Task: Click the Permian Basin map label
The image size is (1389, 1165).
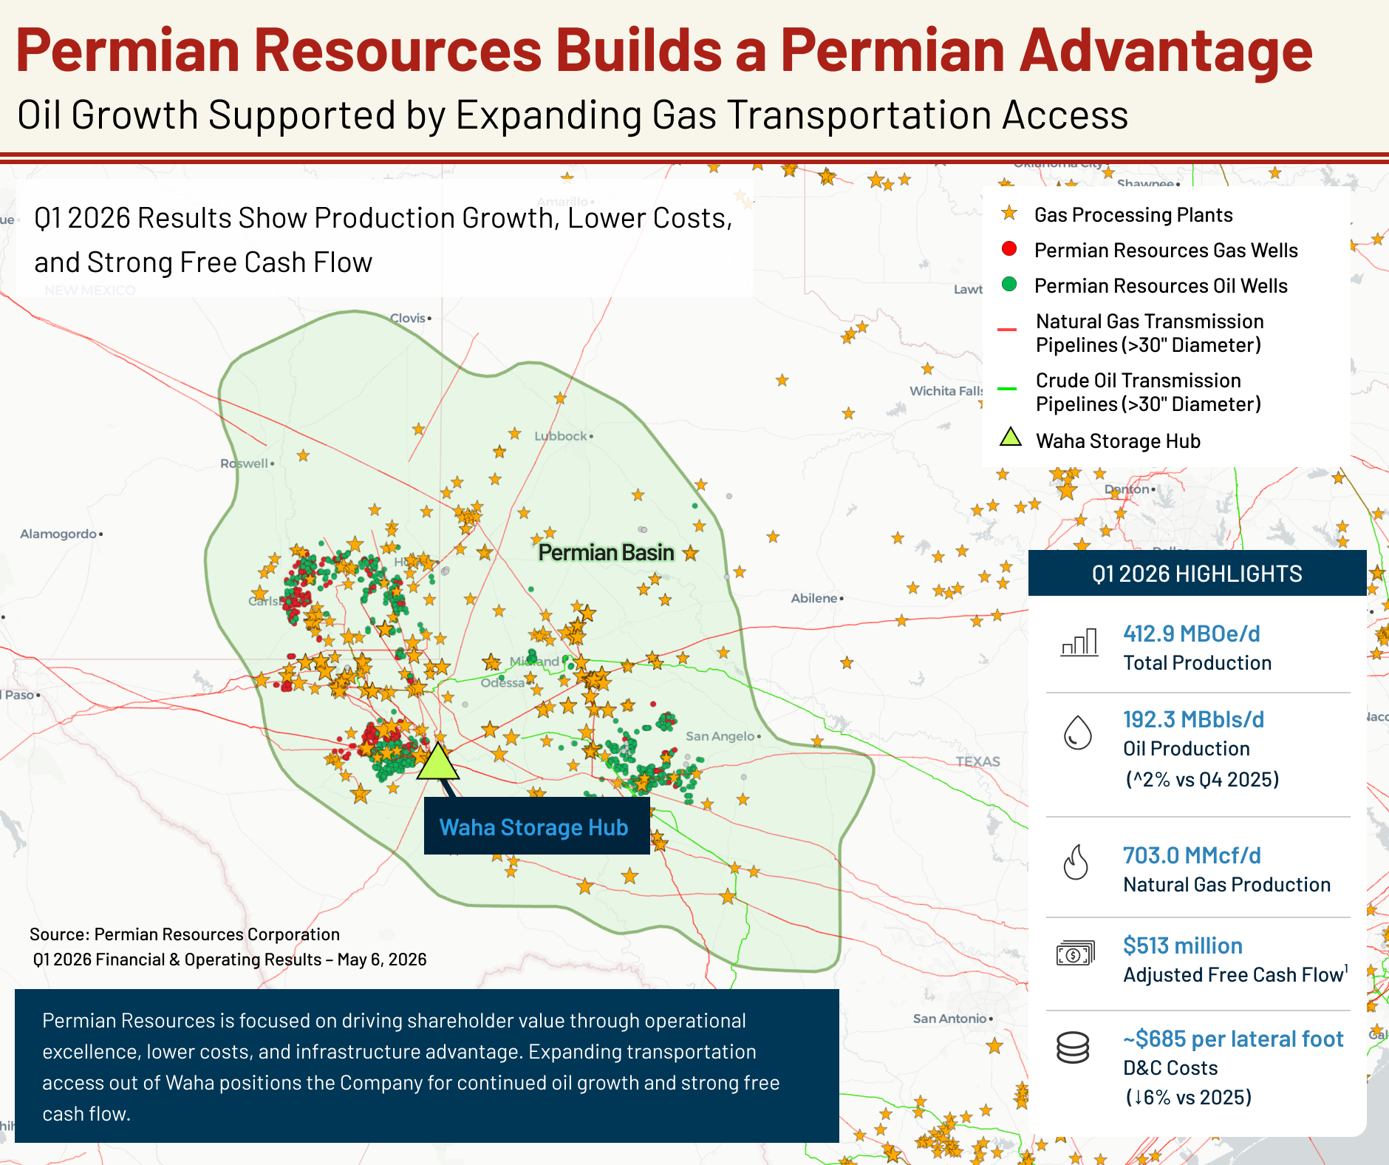Action: (606, 552)
